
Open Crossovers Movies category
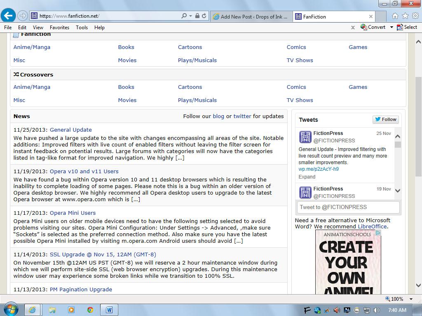[127, 100]
